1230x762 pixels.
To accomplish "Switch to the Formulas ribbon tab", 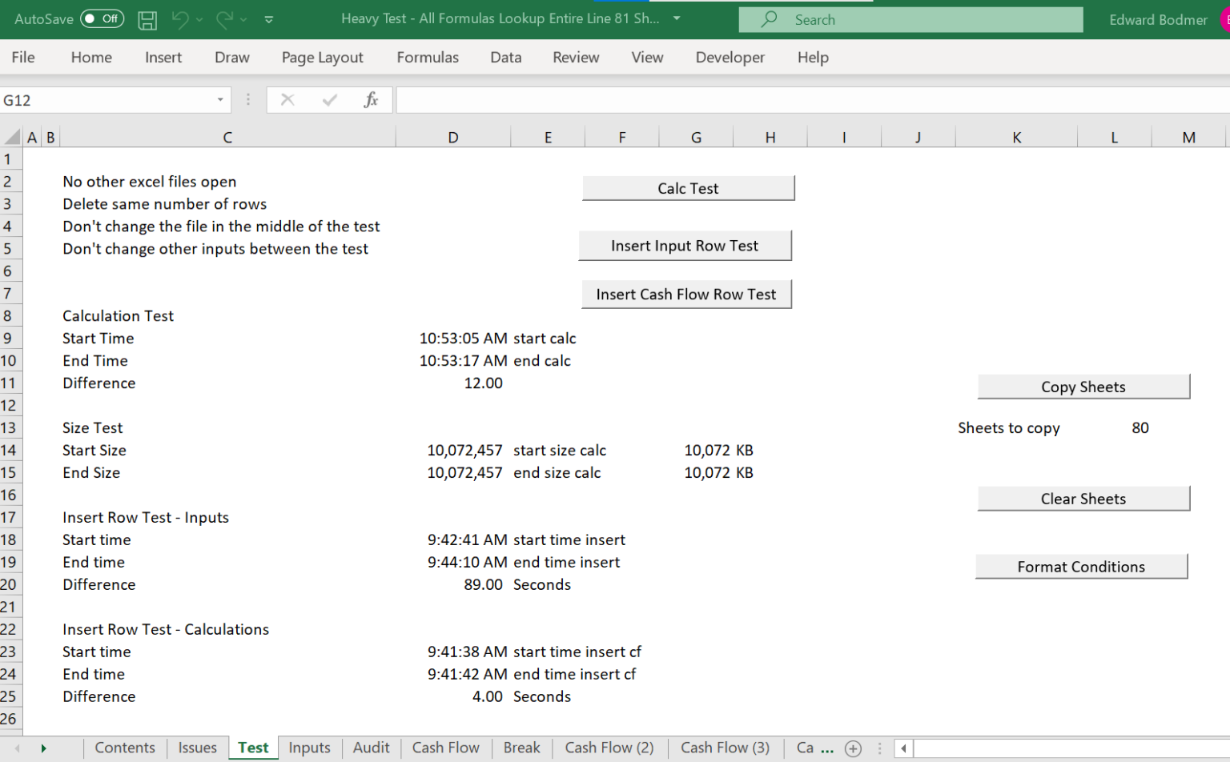I will coord(427,57).
